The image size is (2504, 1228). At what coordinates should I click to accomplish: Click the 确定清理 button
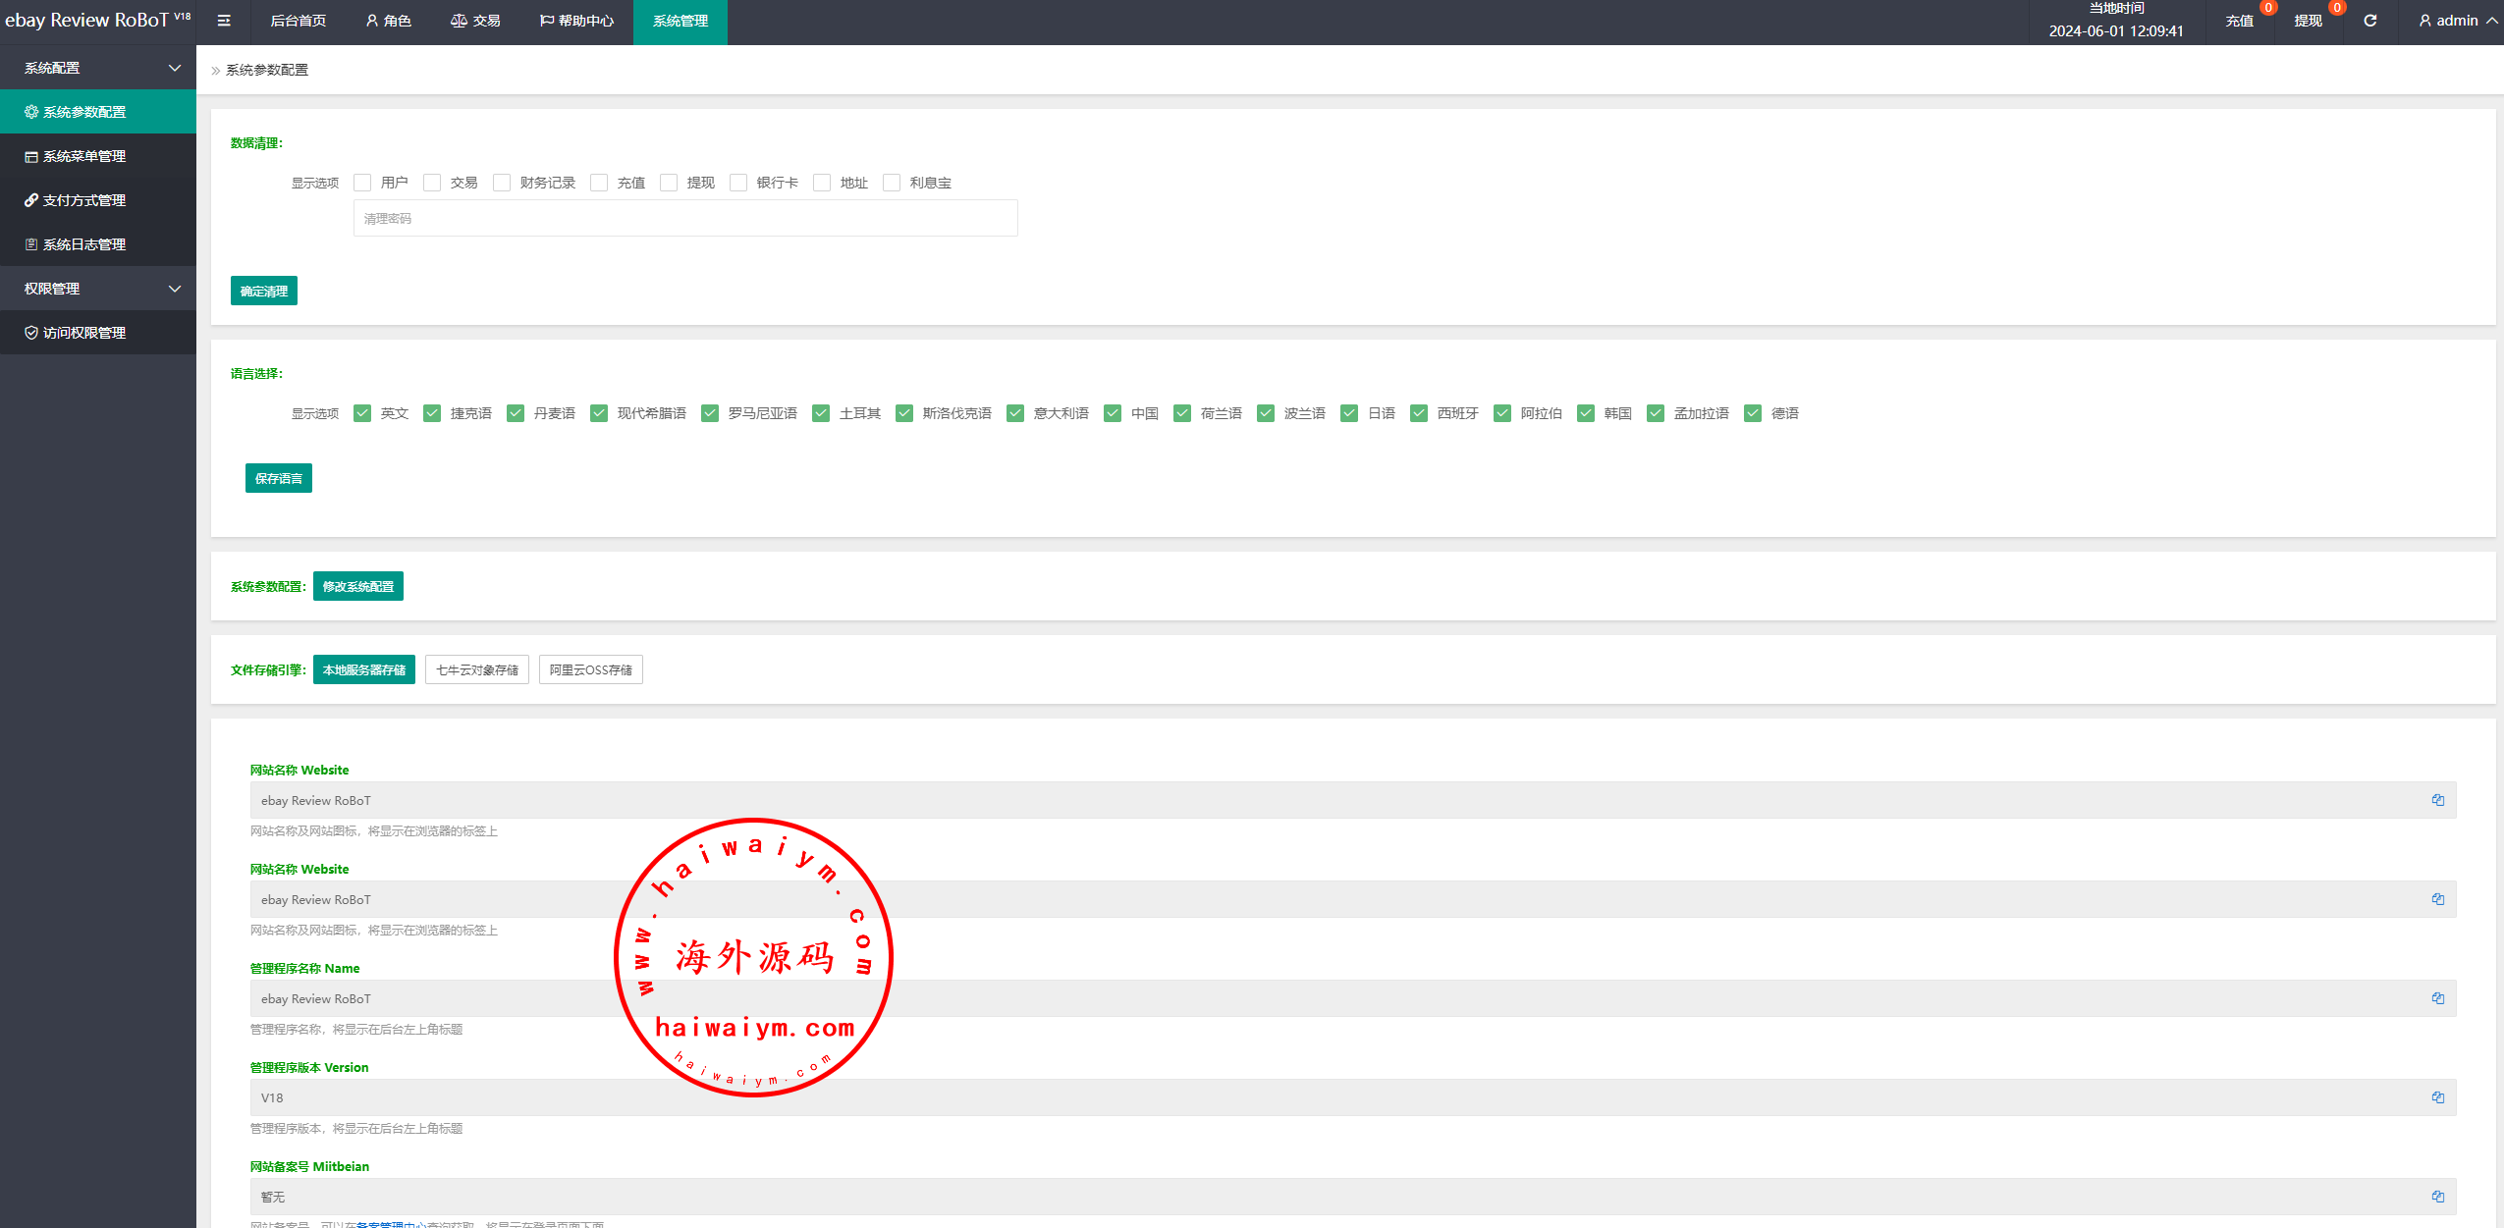coord(263,291)
